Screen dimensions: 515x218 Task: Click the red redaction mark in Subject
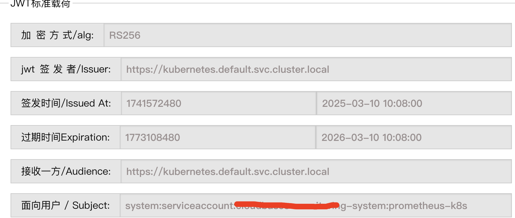(x=285, y=205)
